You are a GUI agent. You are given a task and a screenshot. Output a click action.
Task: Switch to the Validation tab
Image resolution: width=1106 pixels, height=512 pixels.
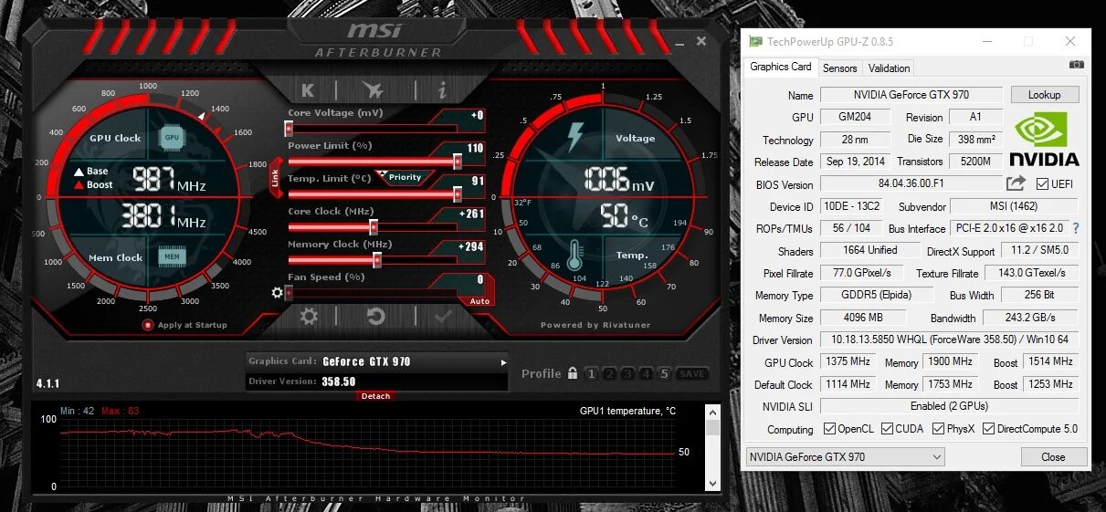[889, 68]
